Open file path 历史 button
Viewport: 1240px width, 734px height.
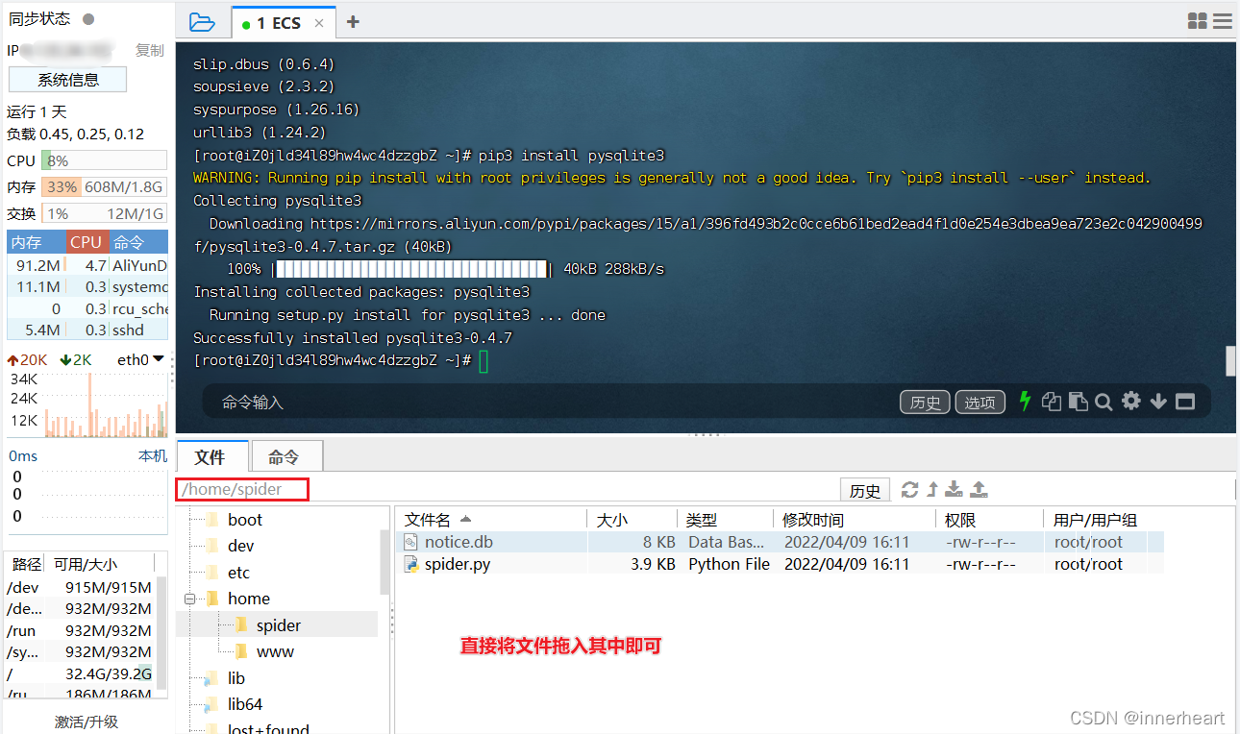[865, 491]
